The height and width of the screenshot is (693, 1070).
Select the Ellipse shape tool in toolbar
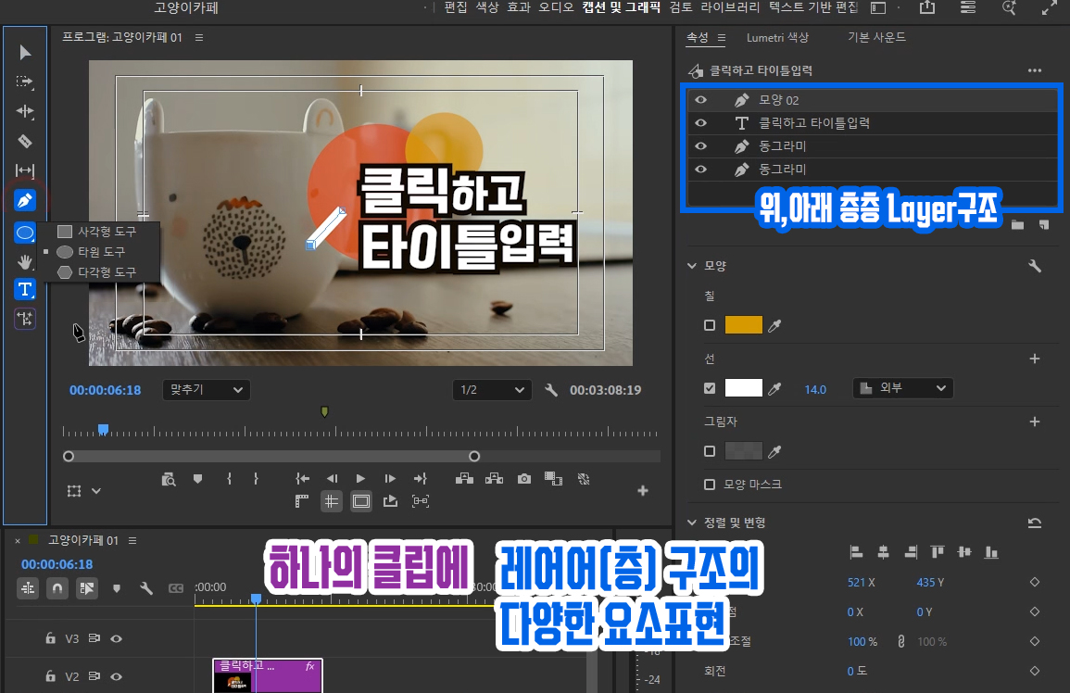(25, 233)
